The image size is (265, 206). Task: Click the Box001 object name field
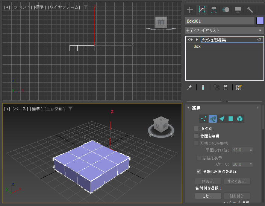click(220, 21)
